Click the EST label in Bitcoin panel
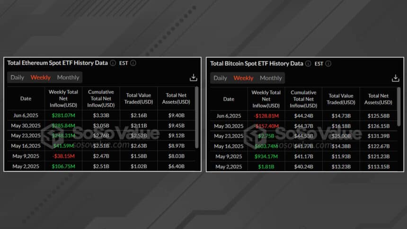Image resolution: width=407 pixels, height=229 pixels. pyautogui.click(x=319, y=63)
